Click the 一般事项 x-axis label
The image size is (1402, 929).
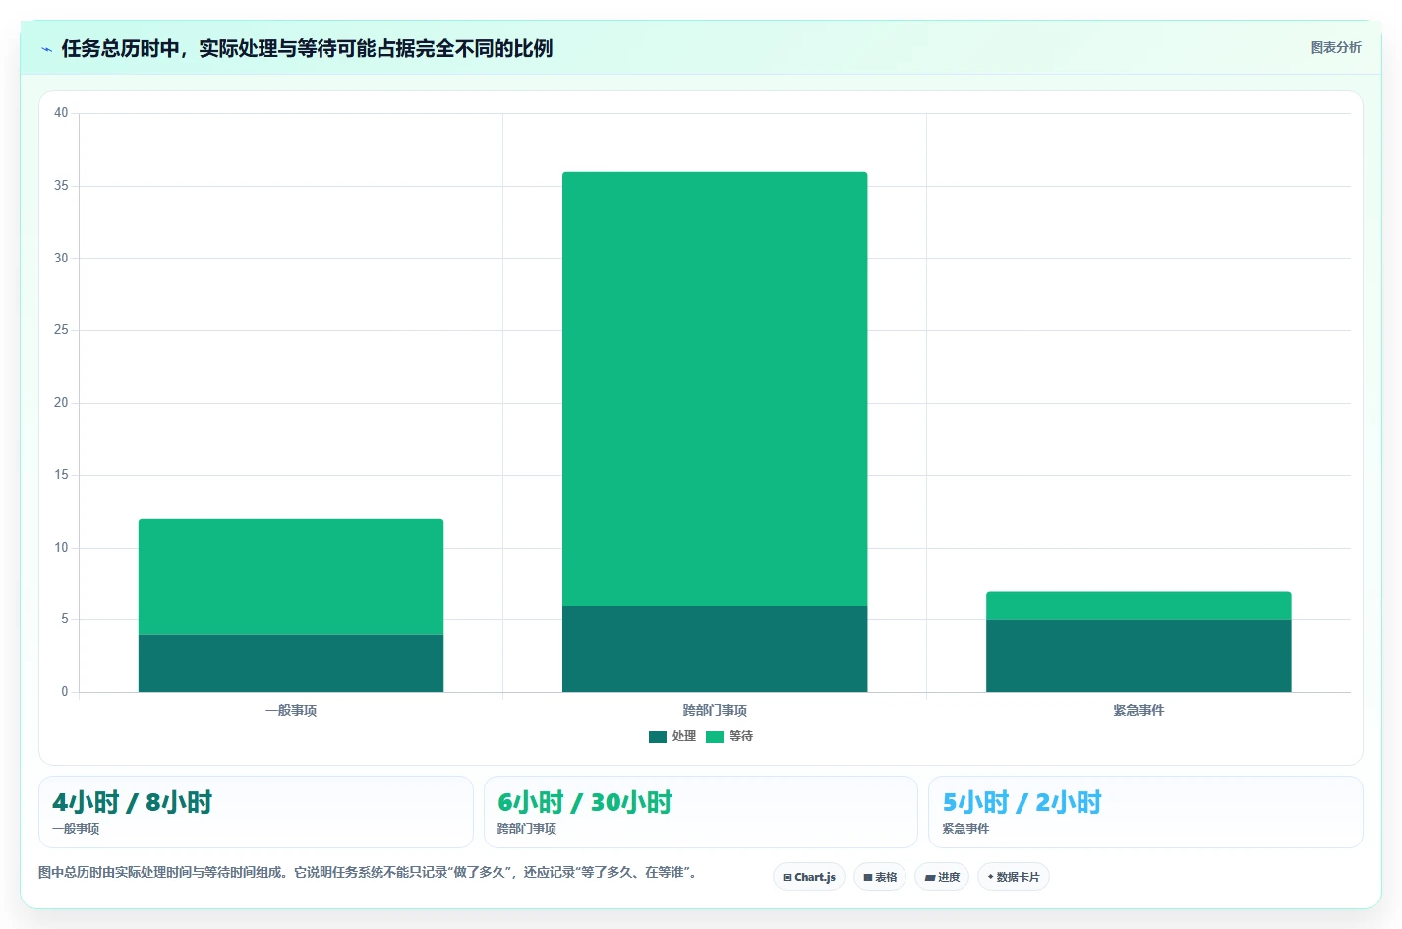click(291, 711)
